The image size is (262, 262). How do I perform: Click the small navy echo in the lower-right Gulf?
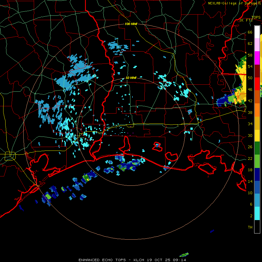pyautogui.click(x=212, y=231)
